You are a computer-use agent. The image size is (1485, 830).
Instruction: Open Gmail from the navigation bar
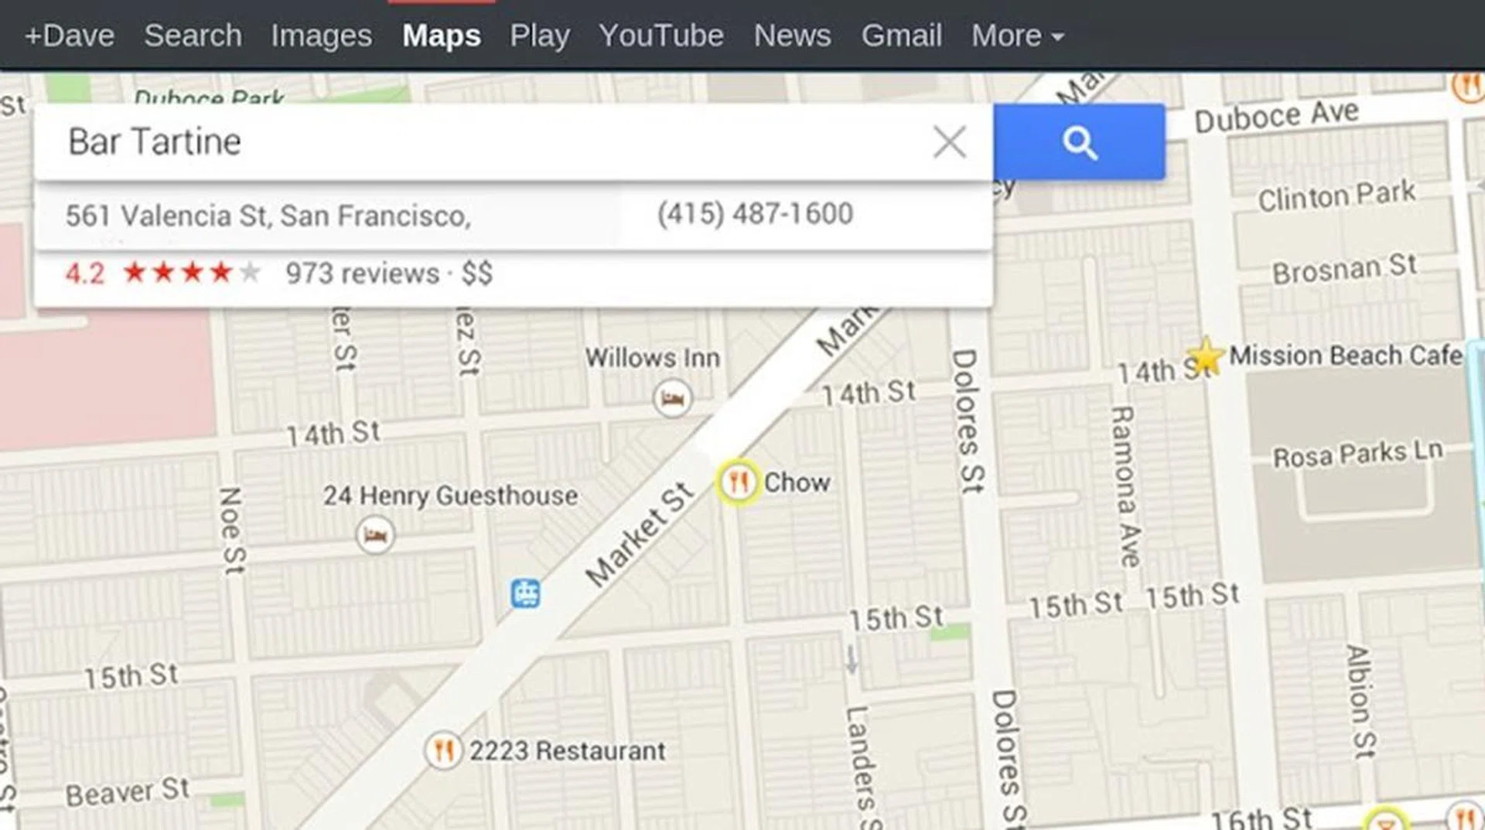point(902,36)
